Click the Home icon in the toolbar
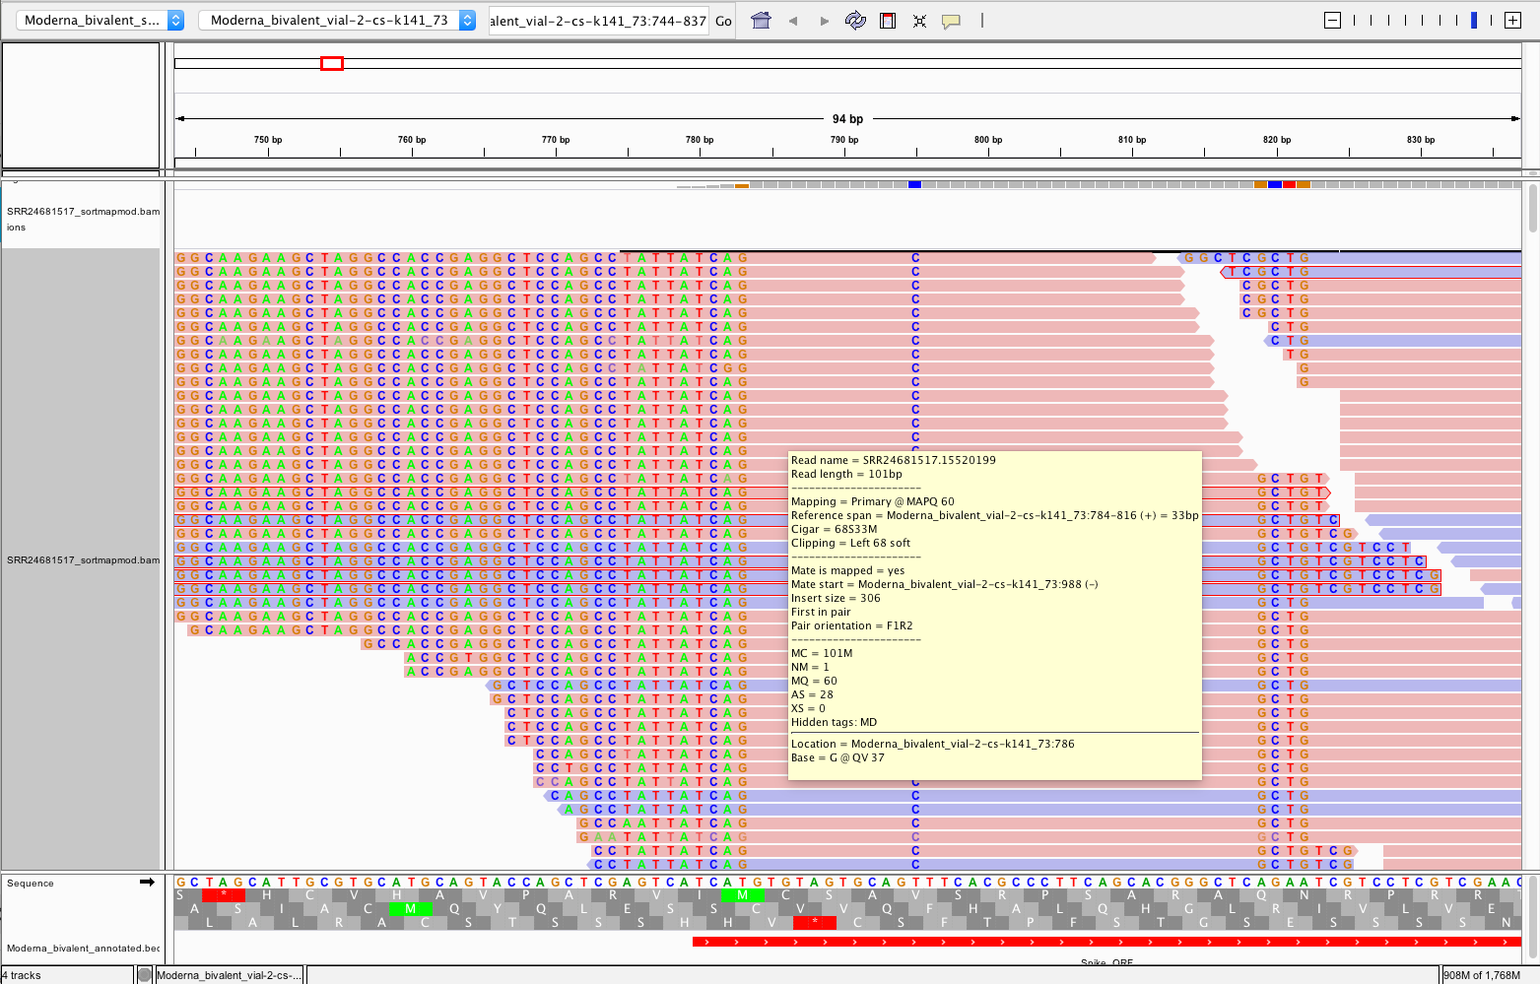 click(x=761, y=20)
